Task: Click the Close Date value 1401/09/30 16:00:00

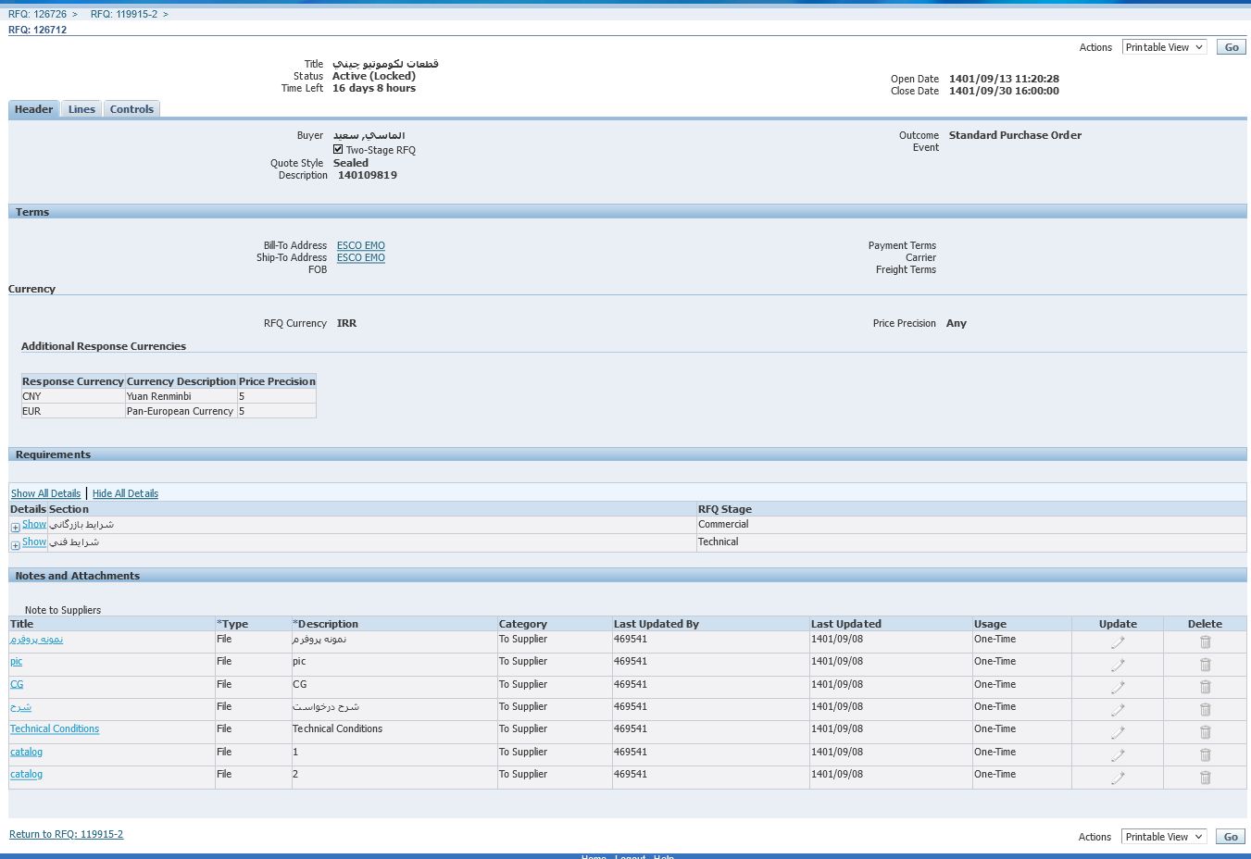Action: [1004, 91]
